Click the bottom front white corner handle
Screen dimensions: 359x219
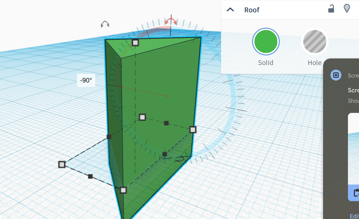tap(123, 190)
